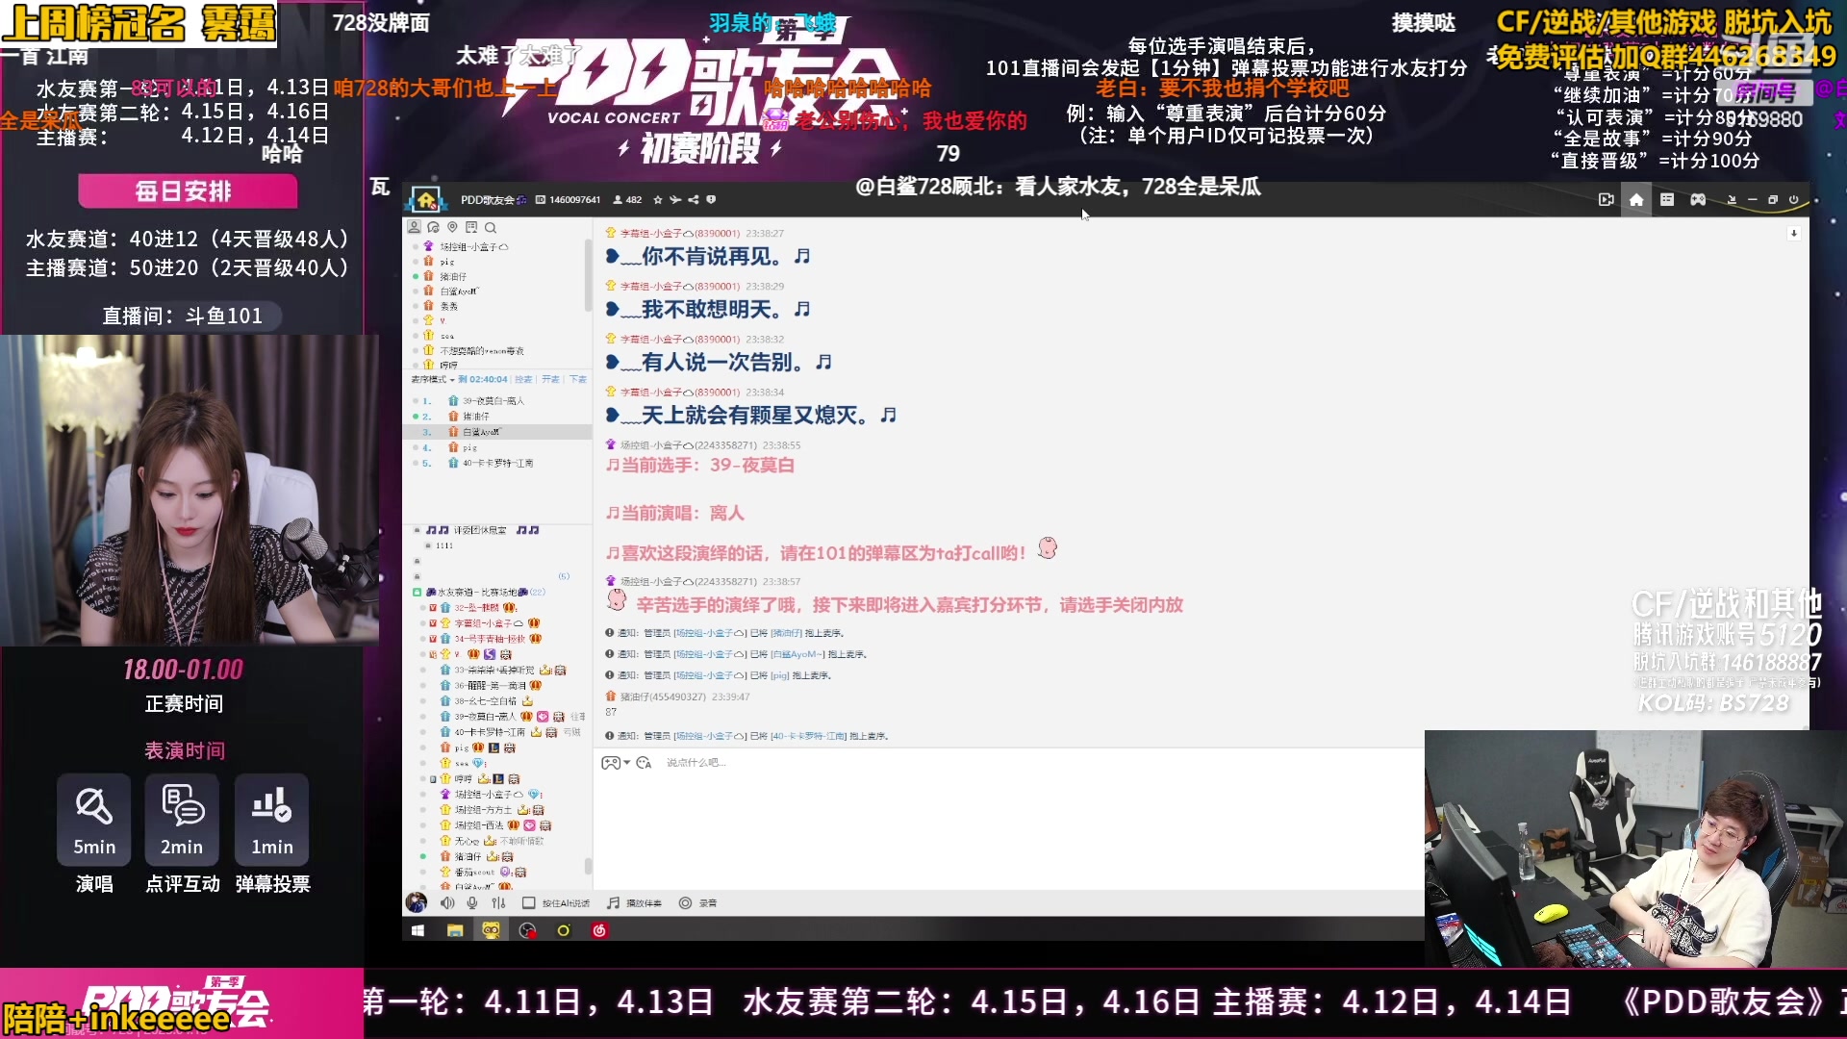Click the 录音 record label
Viewport: 1847px width, 1039px height.
pos(707,903)
